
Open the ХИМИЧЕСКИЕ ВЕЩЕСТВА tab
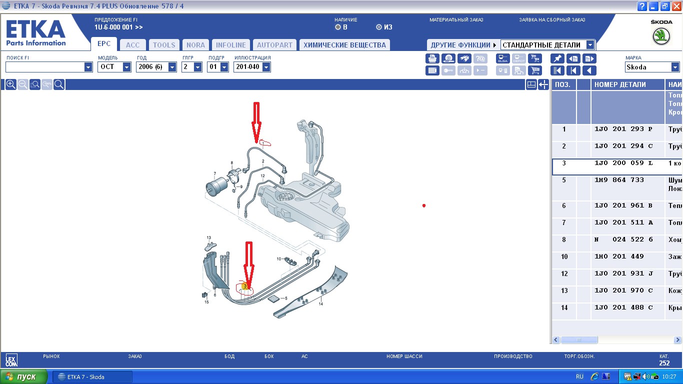pyautogui.click(x=344, y=45)
